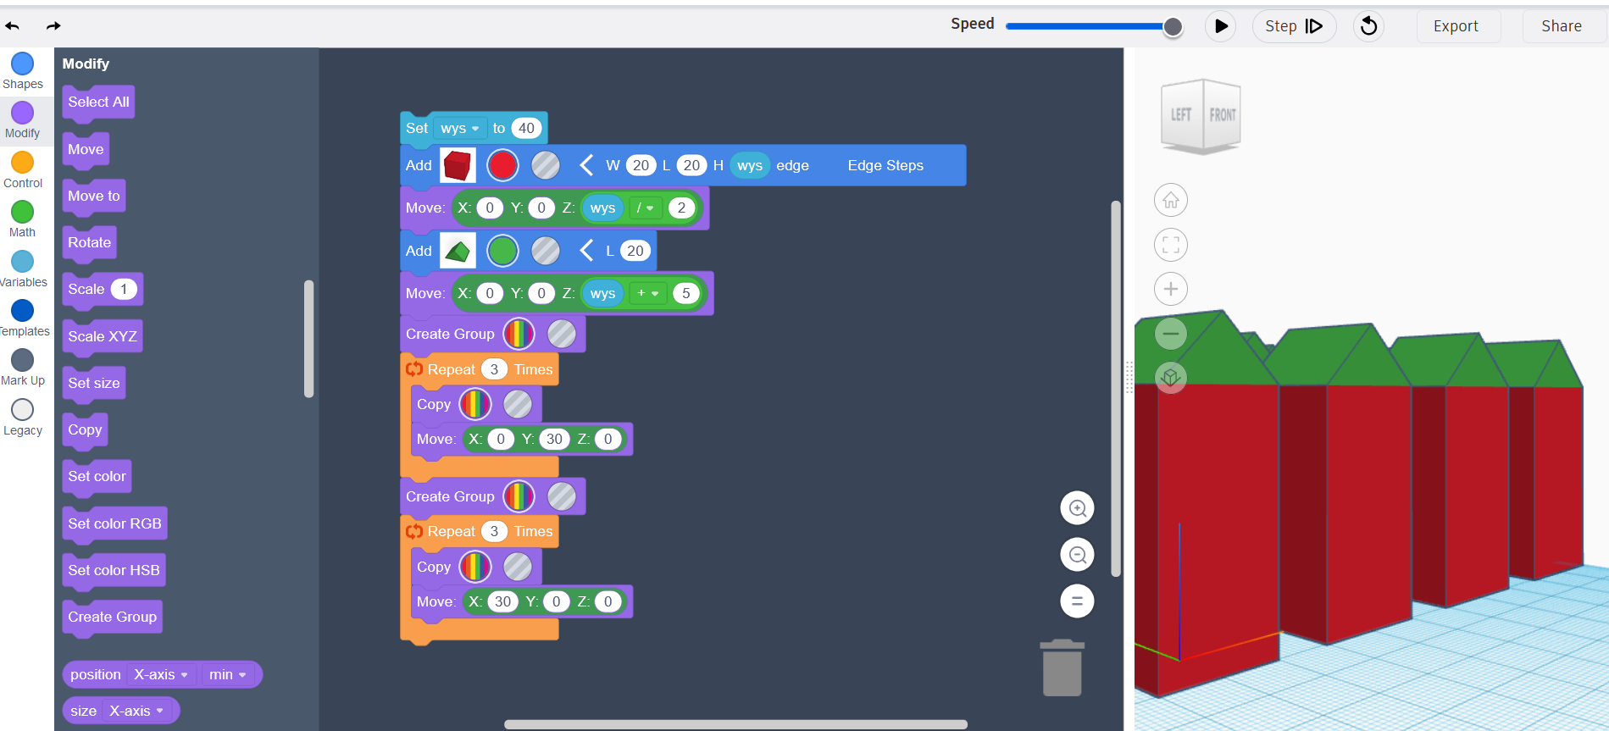Open the plus operator dropdown
Screen dimensions: 1609x731
pyautogui.click(x=647, y=294)
